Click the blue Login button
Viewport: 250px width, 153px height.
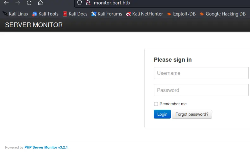pos(162,114)
